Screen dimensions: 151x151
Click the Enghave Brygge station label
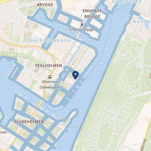pyautogui.click(x=82, y=29)
